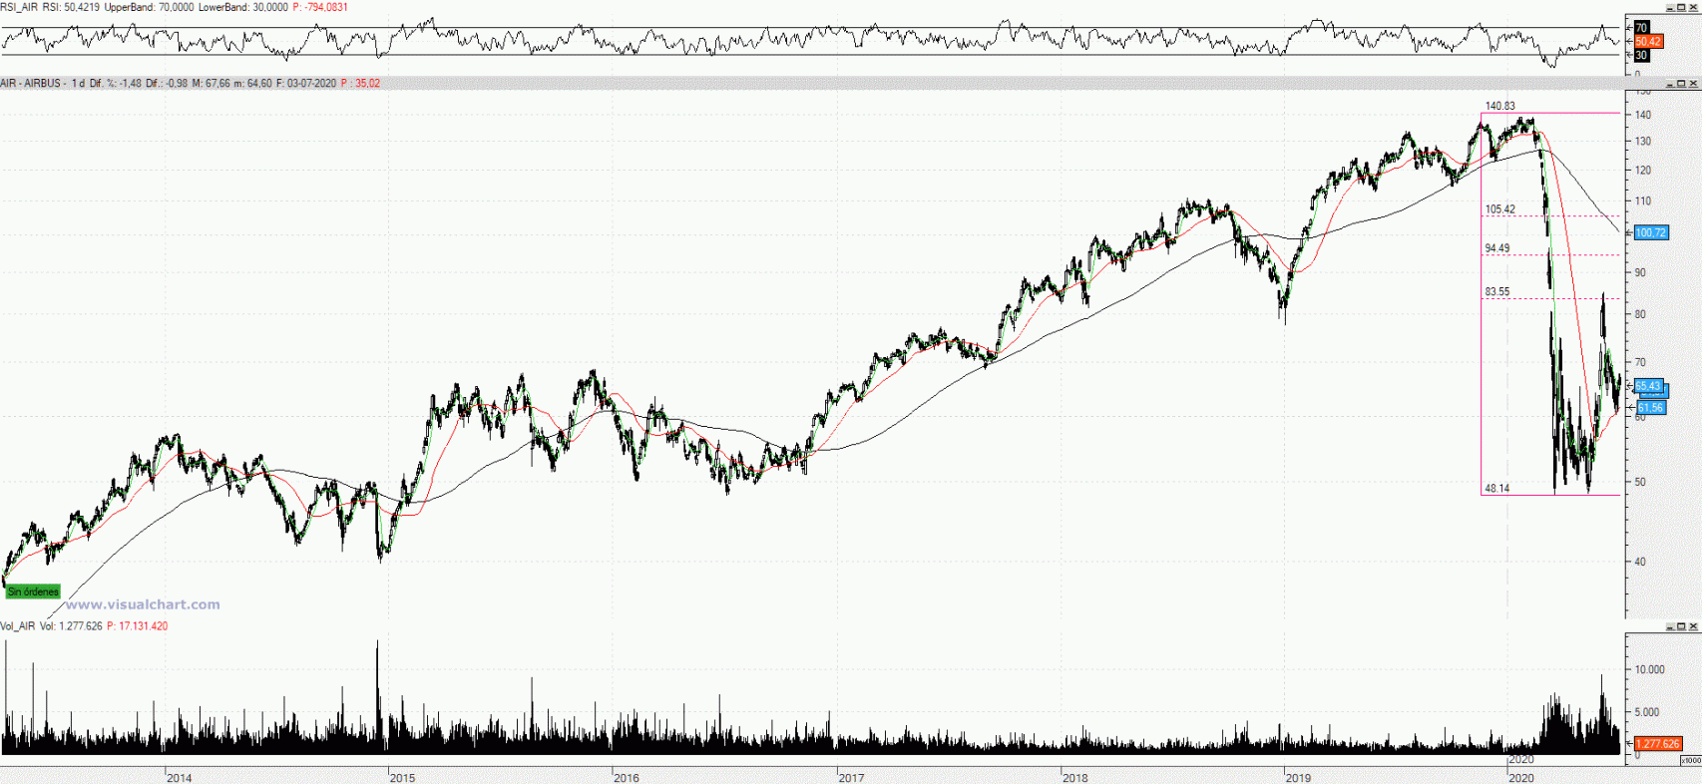
Task: Click the 'M: 67,66' high value
Action: [x=212, y=83]
